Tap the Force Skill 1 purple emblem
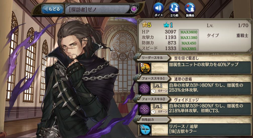Screen dimensions: 253x138 [x=144, y=88]
